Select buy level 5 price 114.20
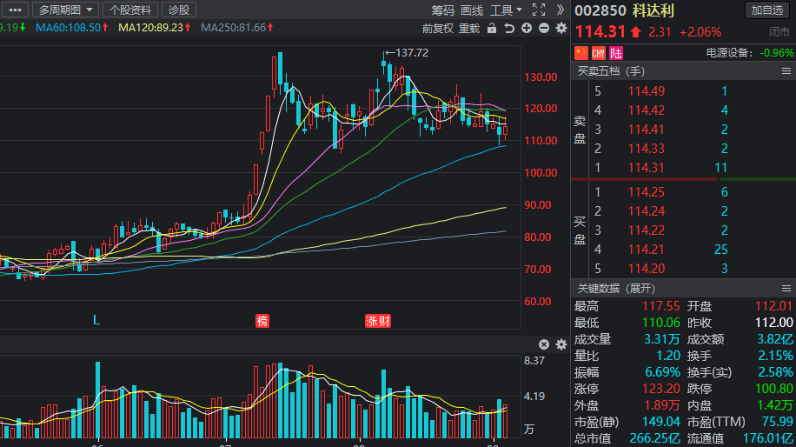This screenshot has width=796, height=447. 647,269
